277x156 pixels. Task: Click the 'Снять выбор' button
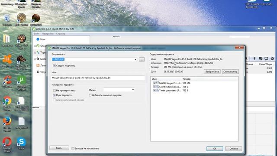(x=230, y=71)
